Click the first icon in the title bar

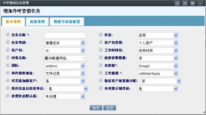(177, 3)
